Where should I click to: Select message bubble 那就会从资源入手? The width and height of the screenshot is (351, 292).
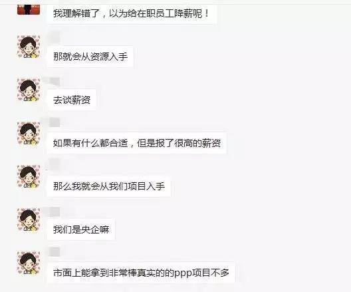click(x=90, y=57)
